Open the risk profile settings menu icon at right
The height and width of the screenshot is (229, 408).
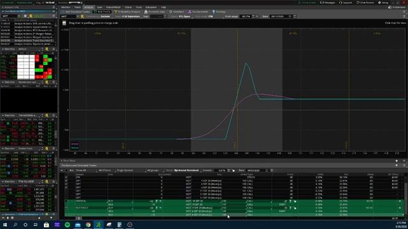click(x=404, y=17)
